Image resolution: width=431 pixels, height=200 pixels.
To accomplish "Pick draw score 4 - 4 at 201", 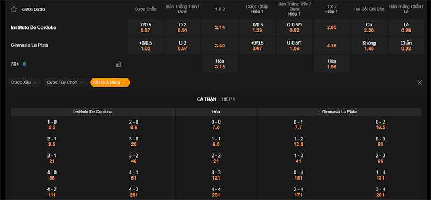I will pyautogui.click(x=216, y=192).
